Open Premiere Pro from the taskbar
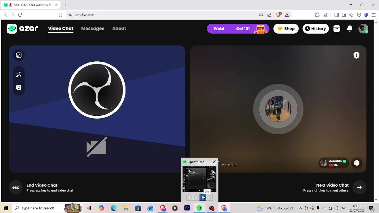The height and width of the screenshot is (213, 379). pyautogui.click(x=187, y=208)
